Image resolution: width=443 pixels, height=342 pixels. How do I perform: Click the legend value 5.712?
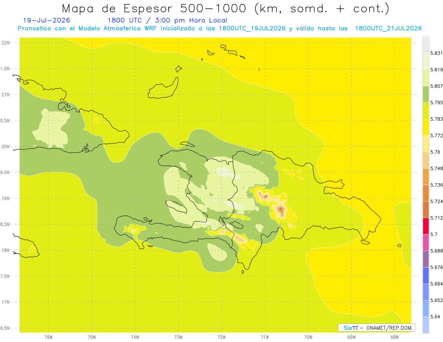click(437, 218)
